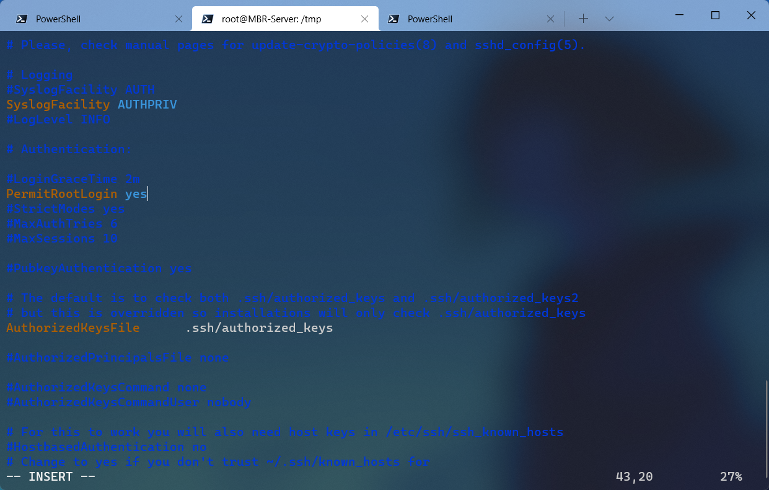
Task: Click the terminal icon on root@MBR-Server tab
Action: (x=207, y=19)
